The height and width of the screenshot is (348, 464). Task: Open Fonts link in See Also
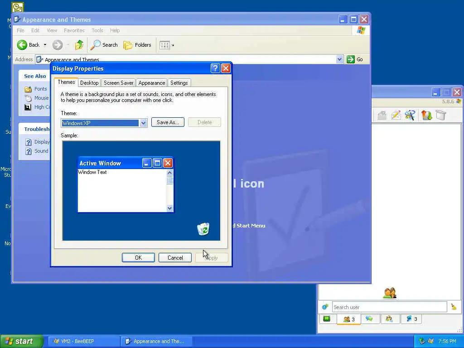coord(40,89)
